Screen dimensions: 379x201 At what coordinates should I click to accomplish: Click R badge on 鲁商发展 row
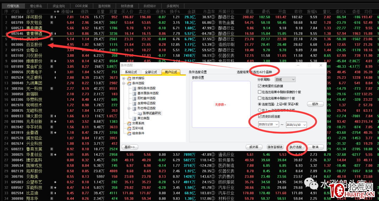tap(52, 149)
